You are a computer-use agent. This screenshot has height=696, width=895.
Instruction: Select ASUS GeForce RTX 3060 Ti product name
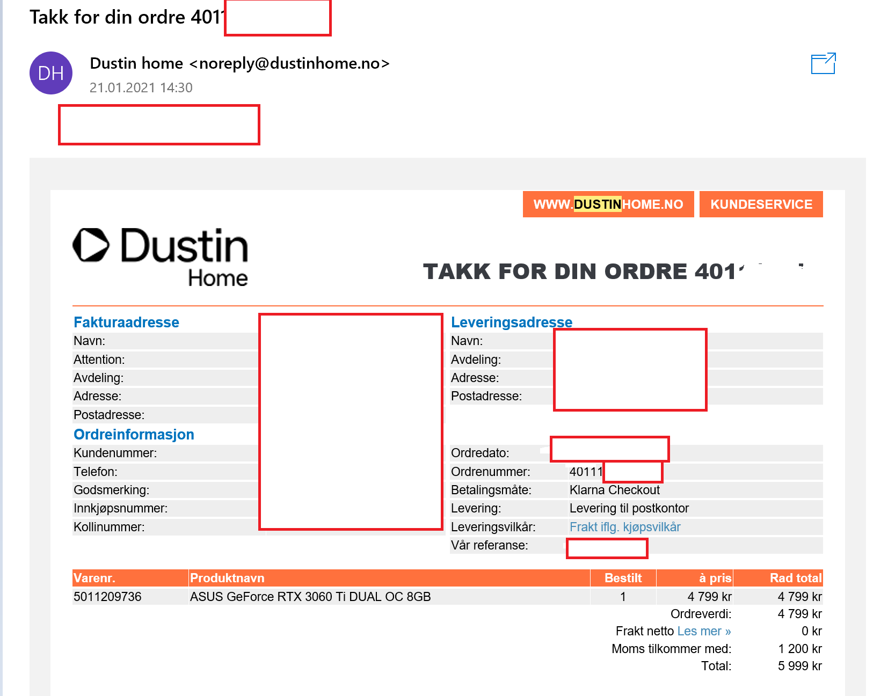310,597
